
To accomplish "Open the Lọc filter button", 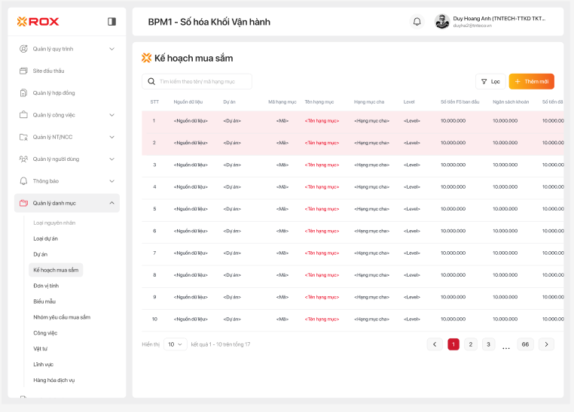I will tap(490, 81).
